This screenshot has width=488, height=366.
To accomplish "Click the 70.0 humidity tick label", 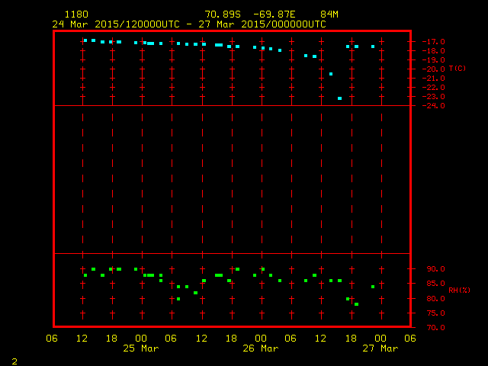I will pos(434,328).
